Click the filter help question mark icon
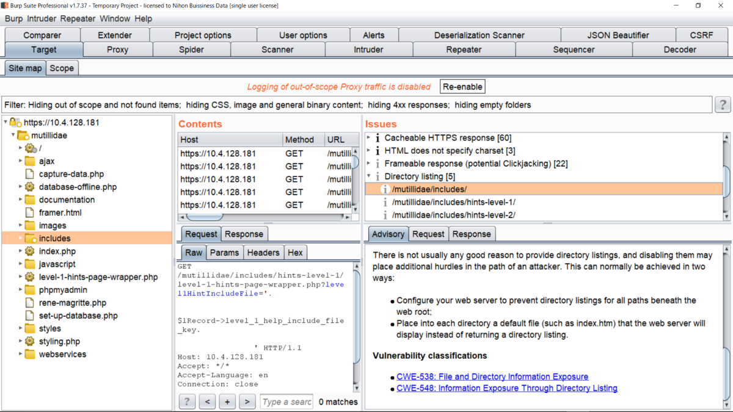 point(723,105)
